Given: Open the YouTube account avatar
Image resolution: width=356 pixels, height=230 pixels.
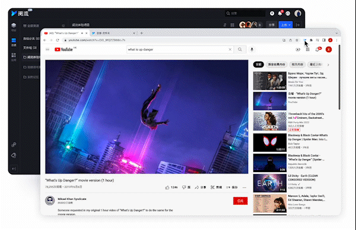Looking at the screenshot, I should tap(329, 49).
